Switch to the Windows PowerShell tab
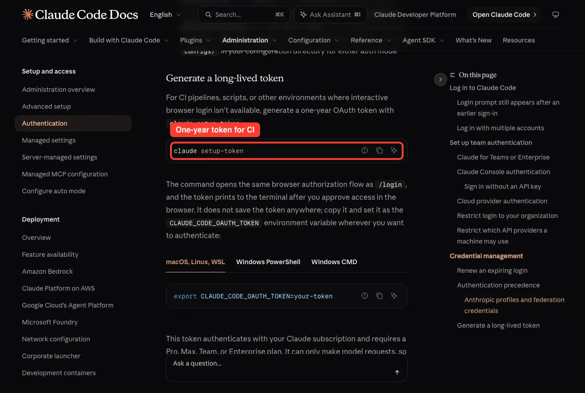This screenshot has height=393, width=585. pos(268,262)
